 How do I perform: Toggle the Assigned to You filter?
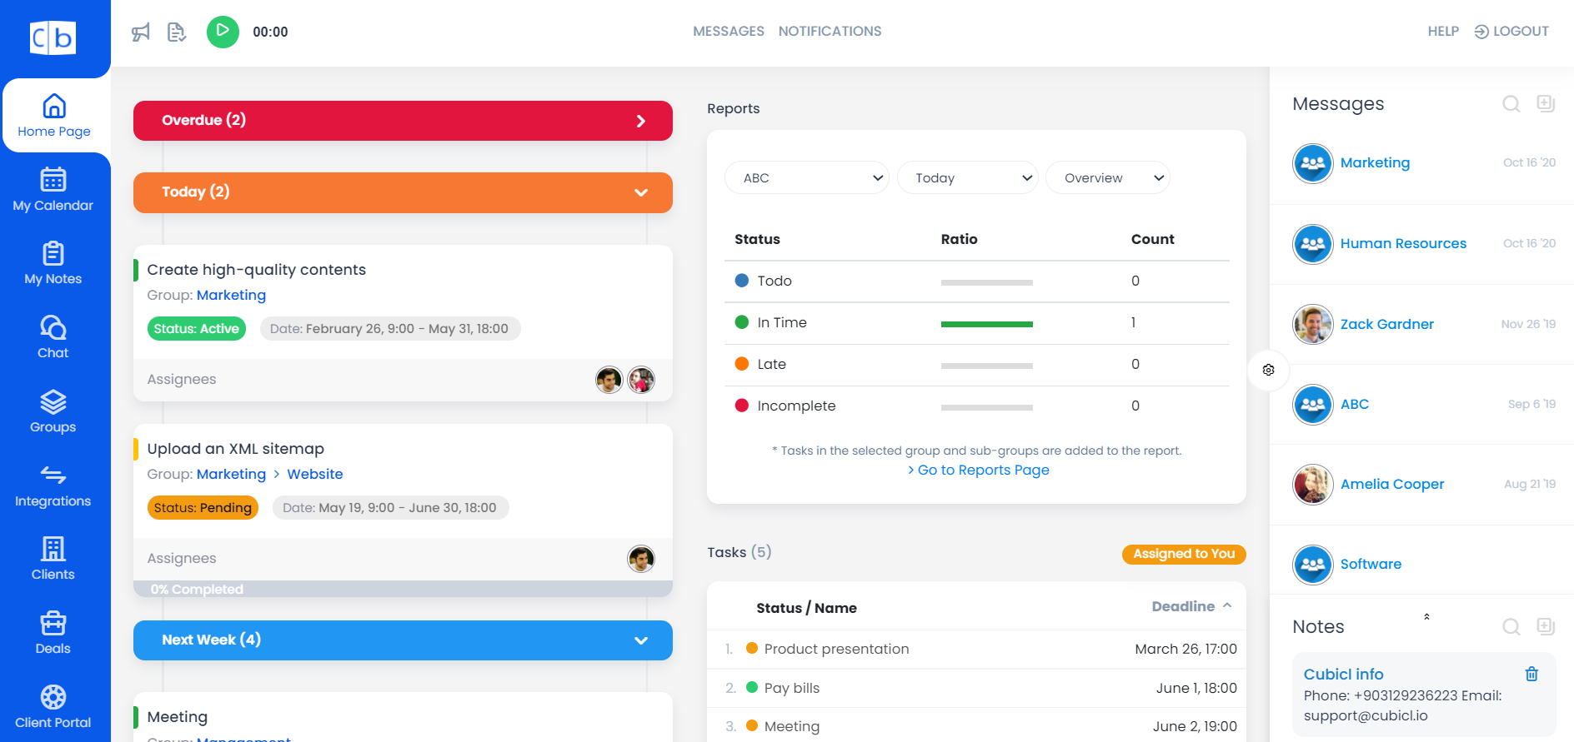tap(1184, 554)
